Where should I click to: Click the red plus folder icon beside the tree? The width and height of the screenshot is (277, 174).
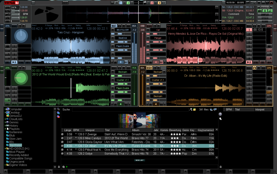[58, 116]
